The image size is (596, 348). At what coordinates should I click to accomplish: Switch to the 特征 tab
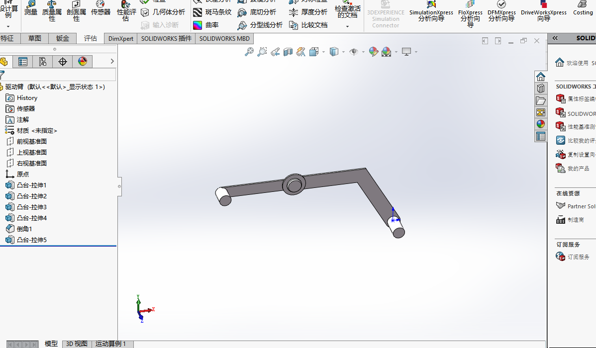7,38
